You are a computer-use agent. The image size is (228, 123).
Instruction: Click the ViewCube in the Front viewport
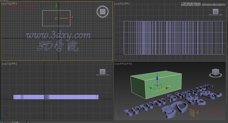click(x=215, y=11)
